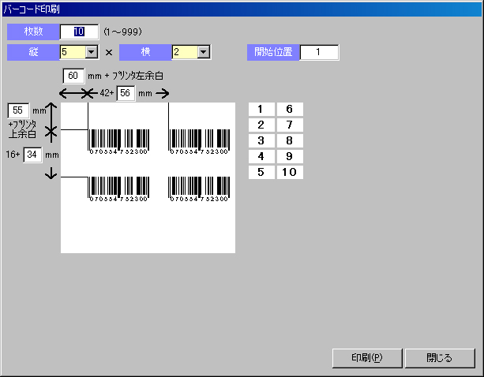This screenshot has width=484, height=377.
Task: Select start position cell 6
Action: (x=290, y=109)
